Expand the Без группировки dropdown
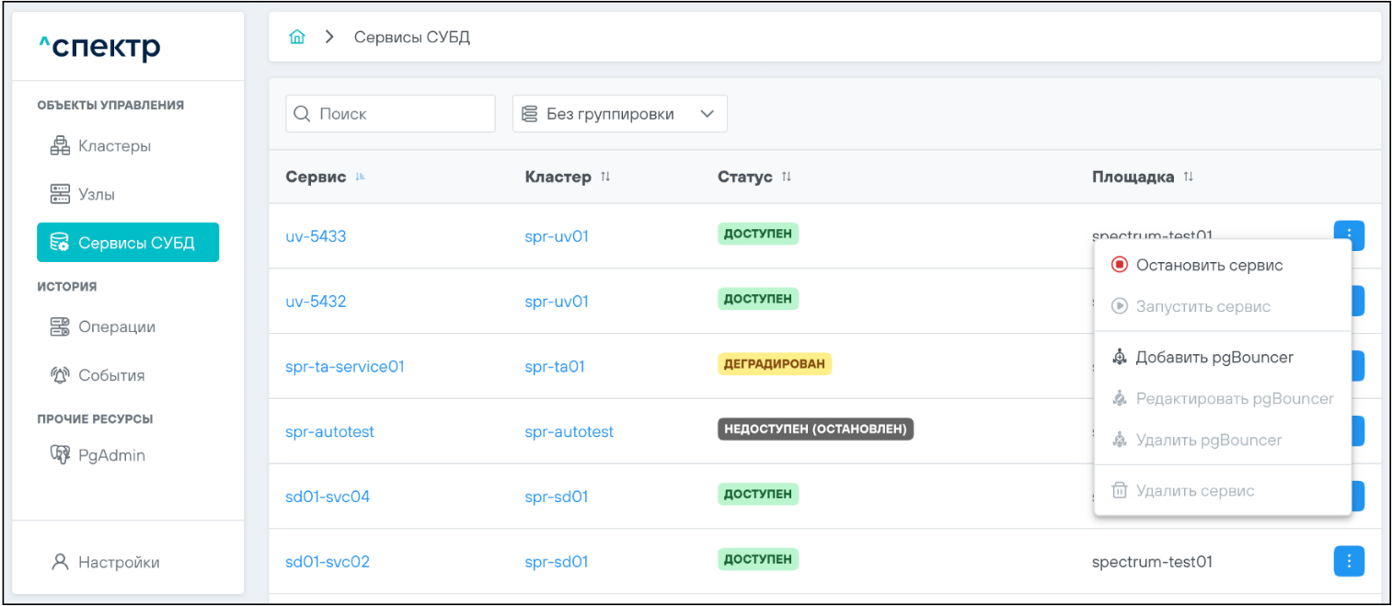 (619, 114)
